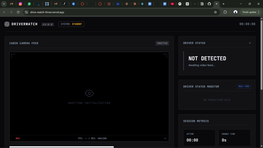Switch to the WhatsApp tab
The height and width of the screenshot is (148, 263).
pos(29,4)
